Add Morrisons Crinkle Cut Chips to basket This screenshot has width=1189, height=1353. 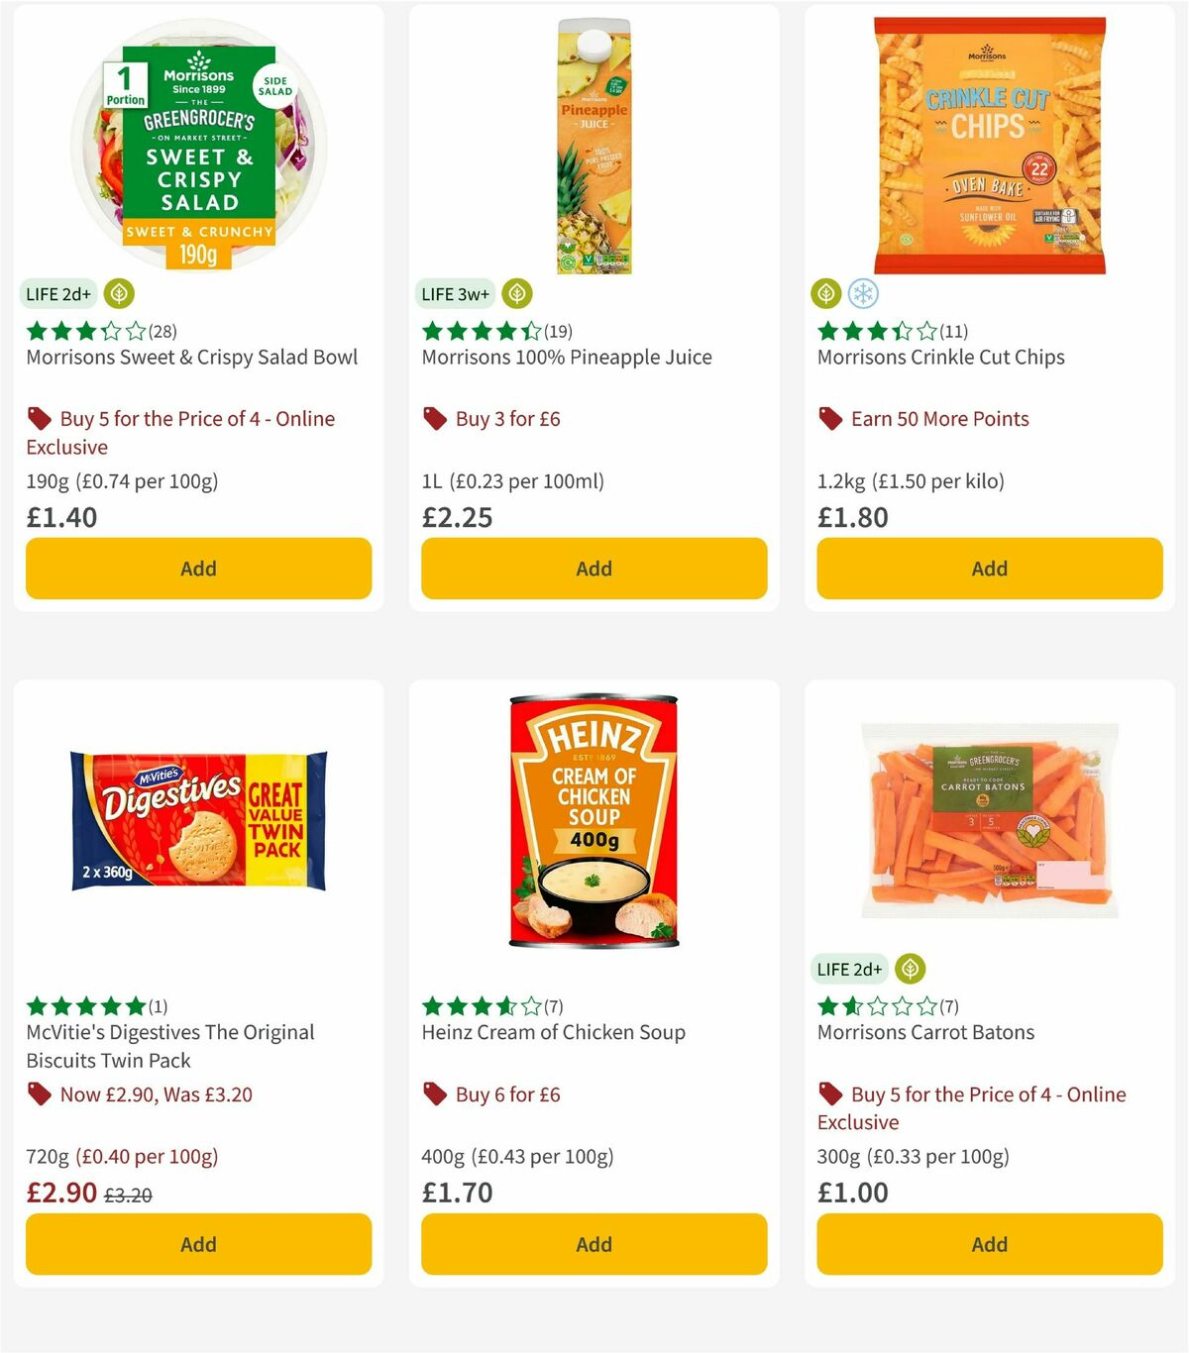coord(988,569)
